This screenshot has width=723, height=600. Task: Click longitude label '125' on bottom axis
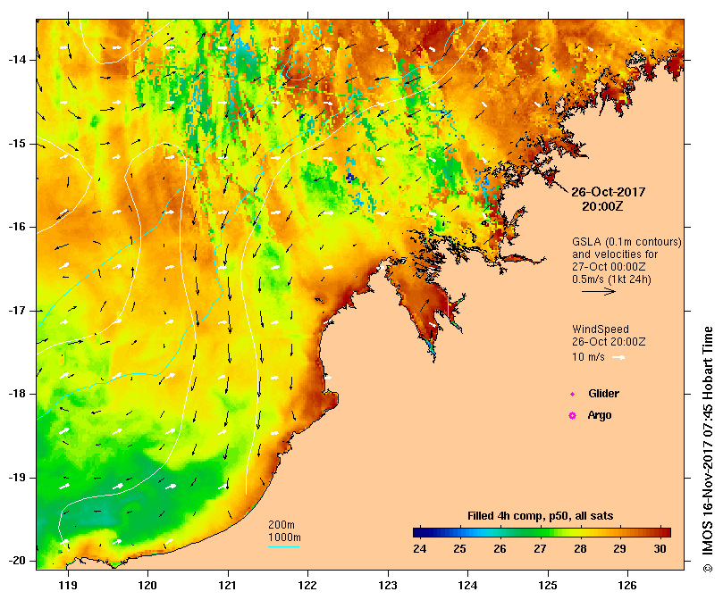pyautogui.click(x=548, y=585)
